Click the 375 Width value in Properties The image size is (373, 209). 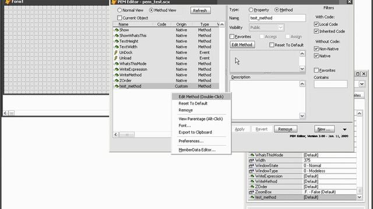tap(307, 160)
